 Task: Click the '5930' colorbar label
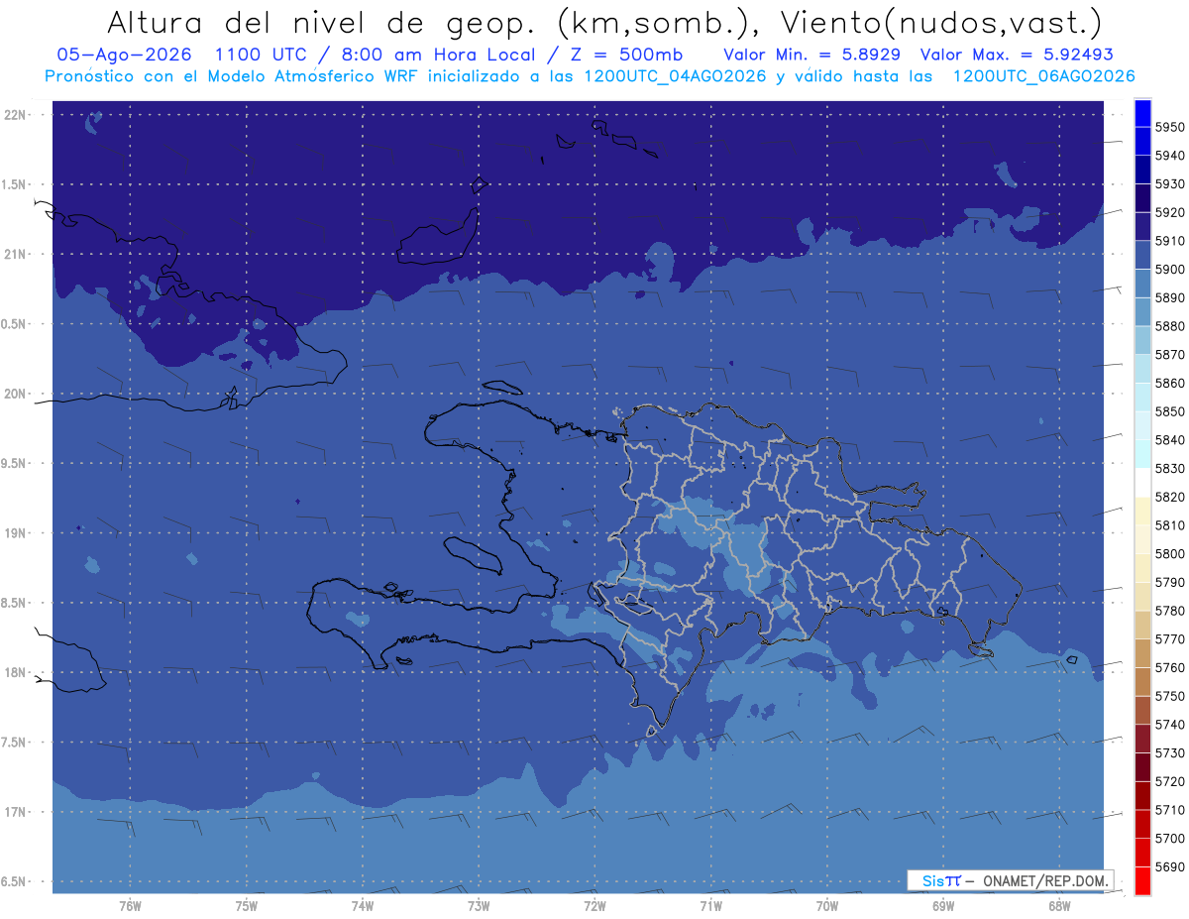click(x=1170, y=184)
